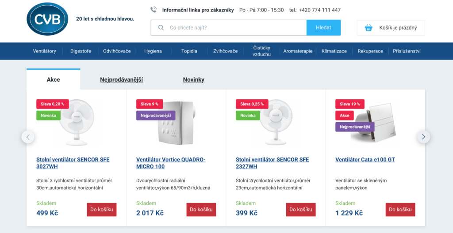Click the red Akce badge on Cata e100 GT
Image resolution: width=453 pixels, height=233 pixels.
[344, 115]
